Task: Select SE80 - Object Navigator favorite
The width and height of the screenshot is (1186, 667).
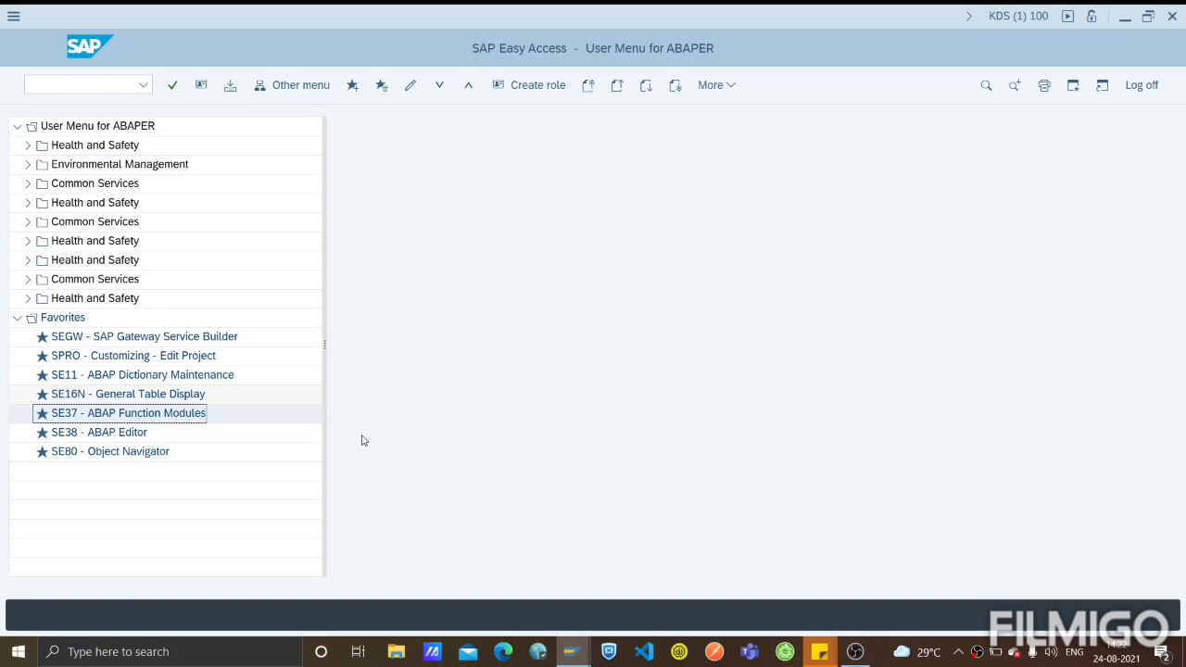Action: coord(110,451)
